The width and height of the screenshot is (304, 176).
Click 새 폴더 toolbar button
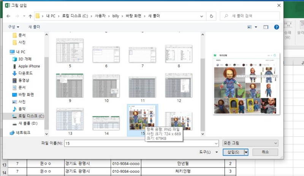[34, 27]
